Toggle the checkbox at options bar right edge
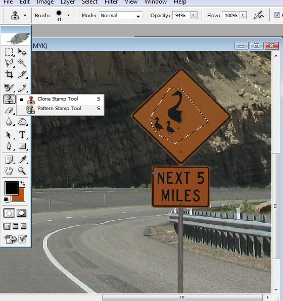This screenshot has height=301, width=283. pyautogui.click(x=277, y=15)
